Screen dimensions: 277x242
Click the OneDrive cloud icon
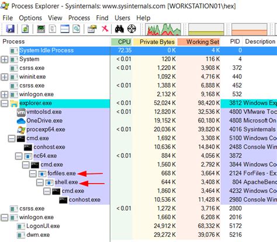click(21, 121)
